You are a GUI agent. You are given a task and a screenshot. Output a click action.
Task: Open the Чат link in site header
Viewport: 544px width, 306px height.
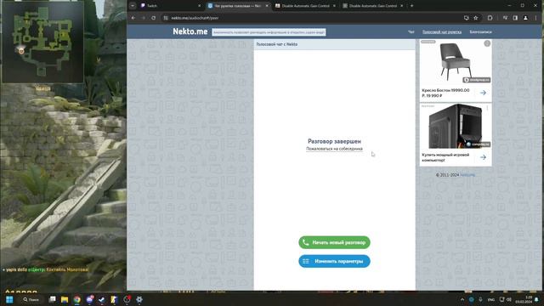click(x=411, y=32)
